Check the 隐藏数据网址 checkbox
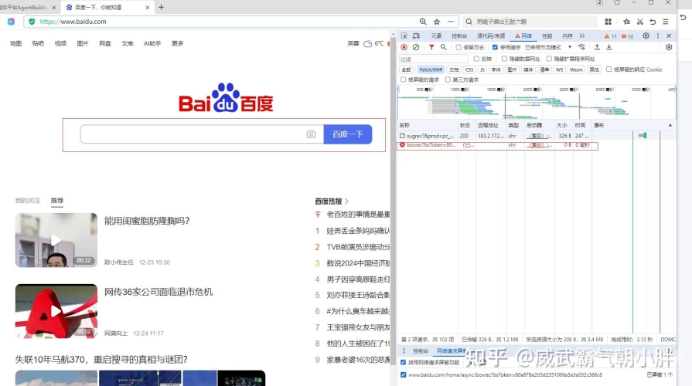This screenshot has width=692, height=386. [504, 59]
